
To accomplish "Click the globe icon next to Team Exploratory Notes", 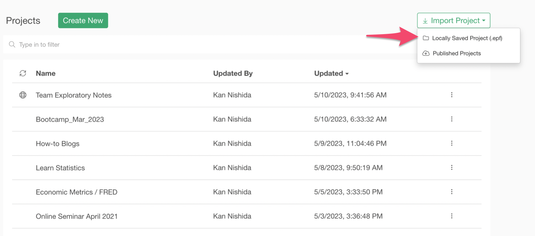I will [23, 95].
